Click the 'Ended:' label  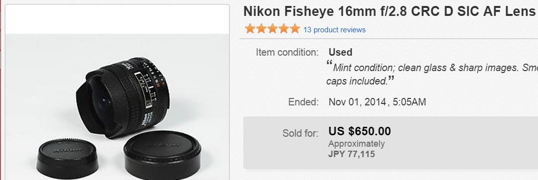point(304,102)
